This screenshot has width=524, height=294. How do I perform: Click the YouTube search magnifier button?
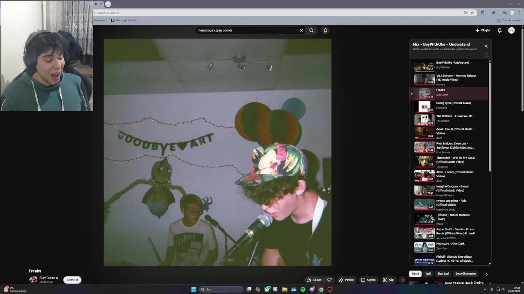coord(312,30)
